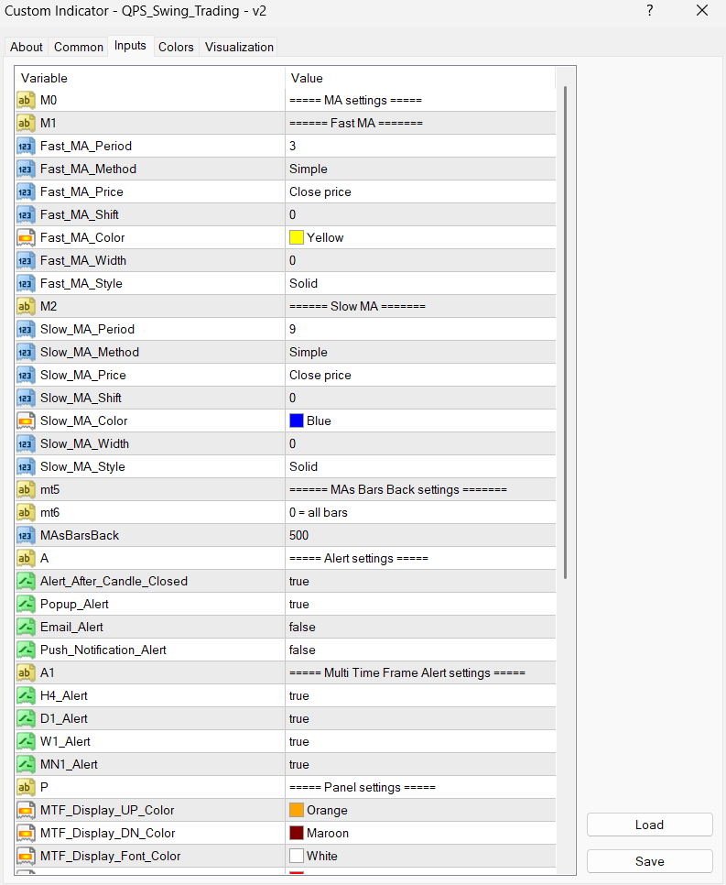Click the H4_Alert boolean type icon
The width and height of the screenshot is (726, 885).
(x=26, y=695)
